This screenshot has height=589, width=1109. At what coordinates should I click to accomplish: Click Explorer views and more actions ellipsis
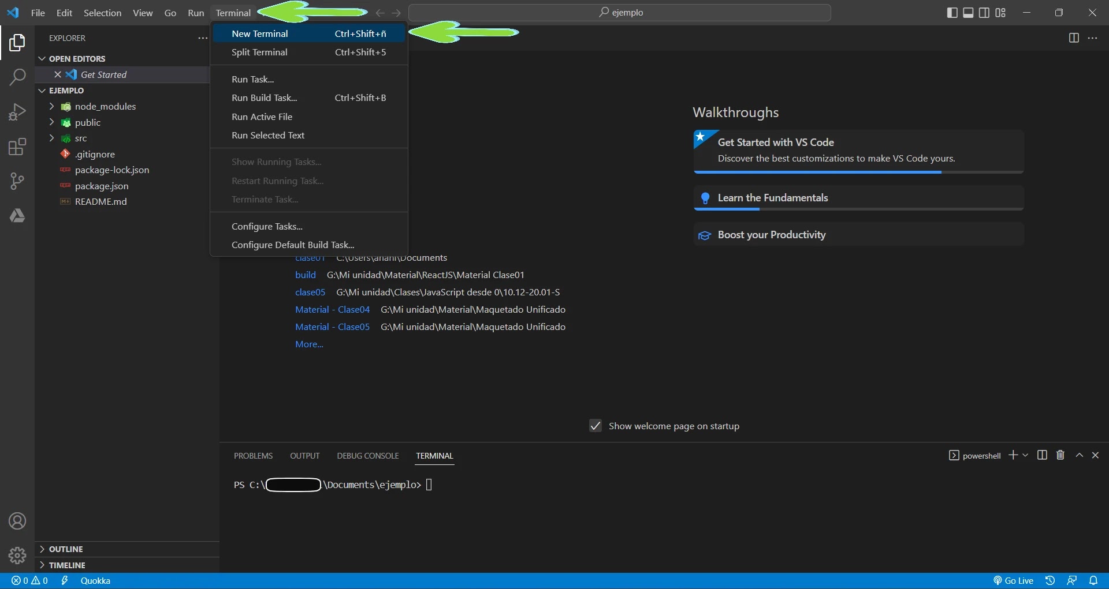point(202,38)
